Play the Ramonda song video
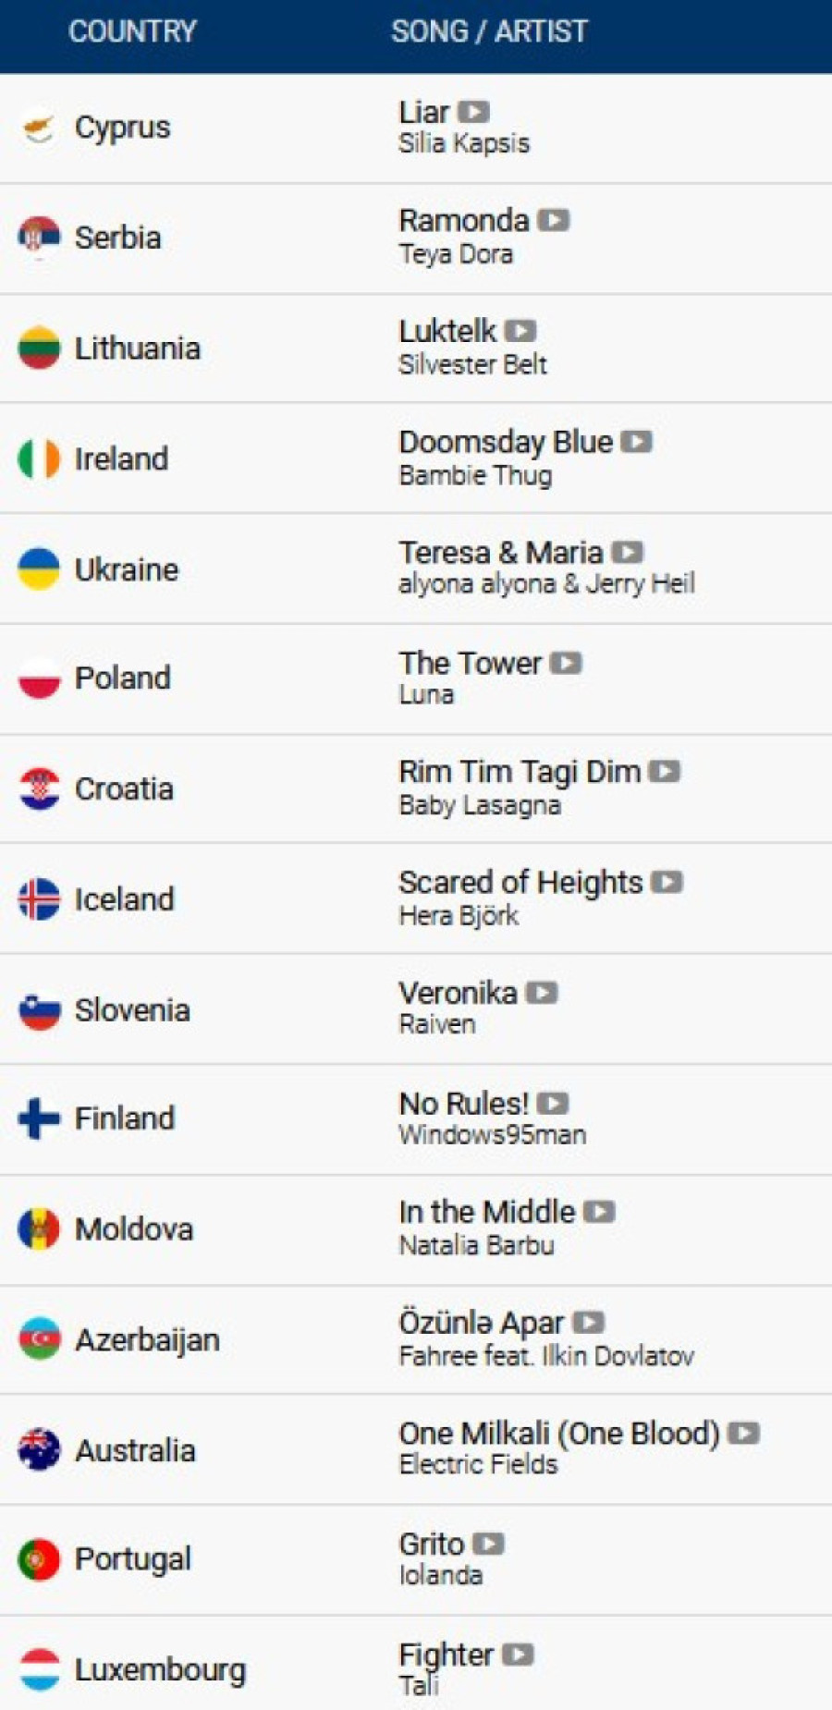The height and width of the screenshot is (1710, 832). [x=554, y=220]
